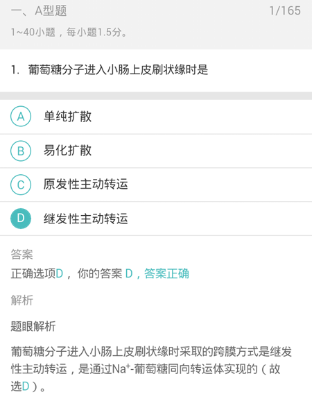Click the correct option D letter
The width and height of the screenshot is (312, 399).
59,273
